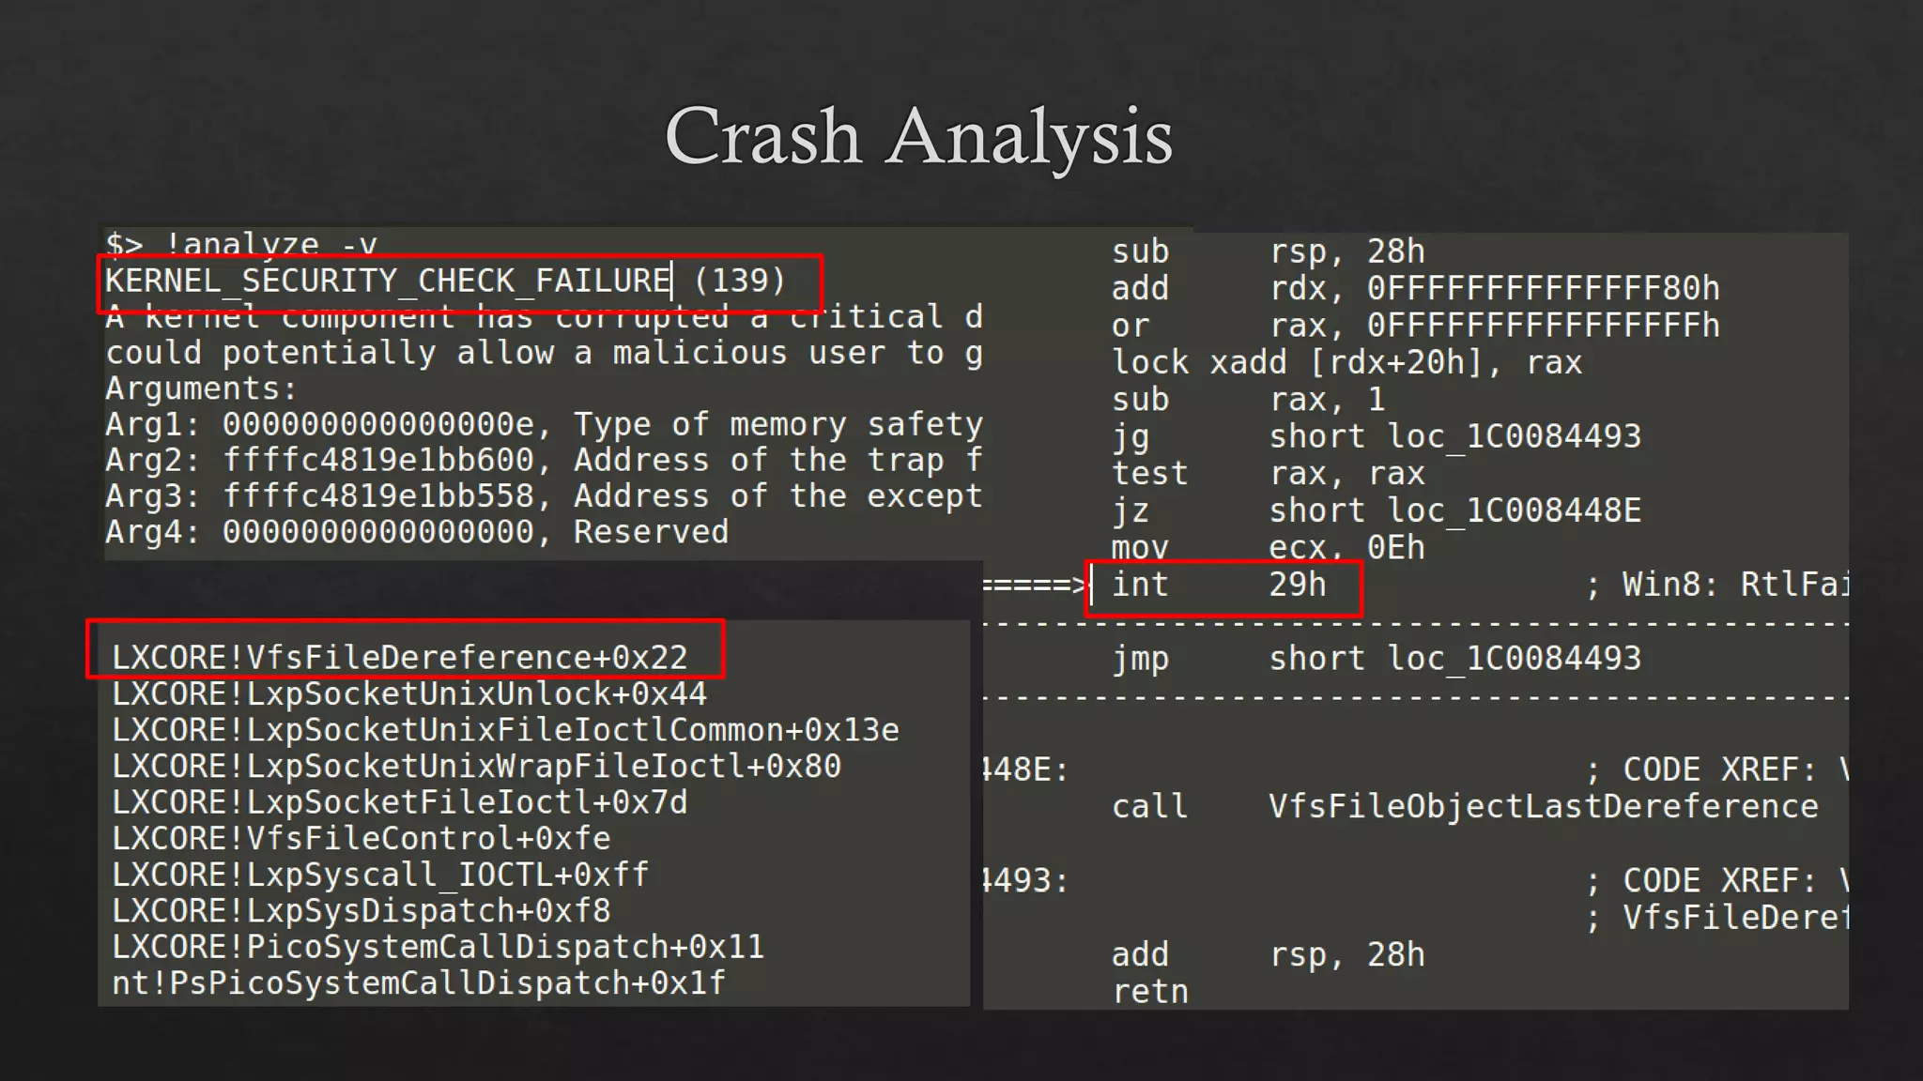Click the LXCORE!VfsFileDereference+0x22 stack frame
The height and width of the screenshot is (1081, 1923).
400,658
